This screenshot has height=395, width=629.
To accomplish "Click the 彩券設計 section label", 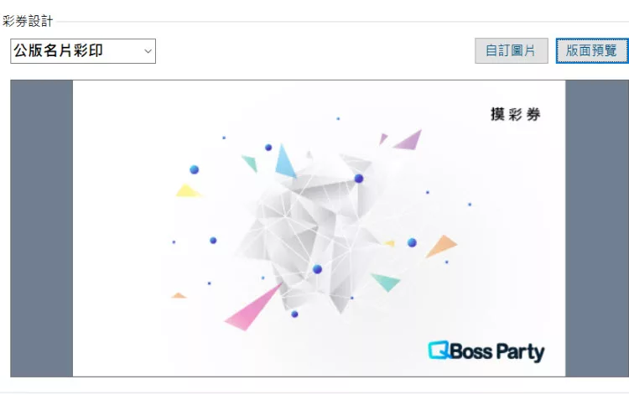I will pyautogui.click(x=28, y=21).
